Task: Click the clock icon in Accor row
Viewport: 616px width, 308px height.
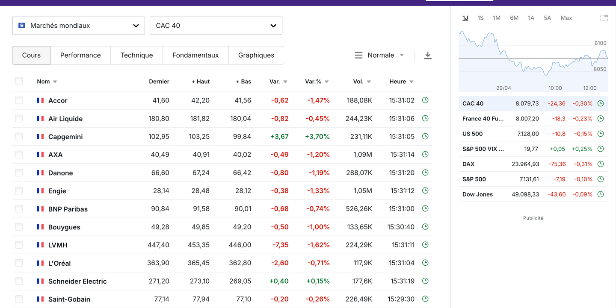Action: 425,100
